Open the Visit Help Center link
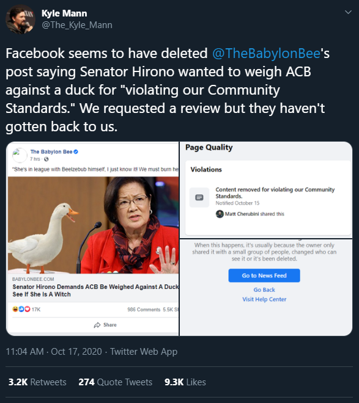This screenshot has height=403, width=359. pyautogui.click(x=264, y=299)
